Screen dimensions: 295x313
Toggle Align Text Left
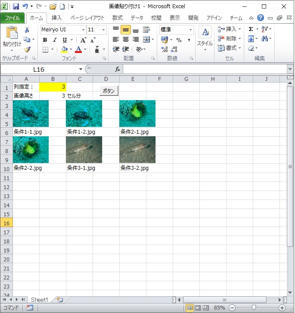point(116,39)
